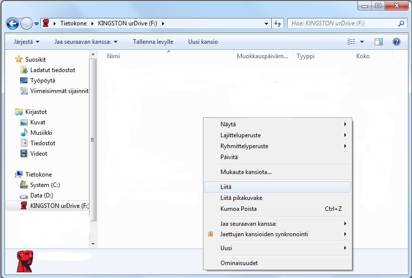
Task: Click the Kuvat library icon
Action: point(24,122)
